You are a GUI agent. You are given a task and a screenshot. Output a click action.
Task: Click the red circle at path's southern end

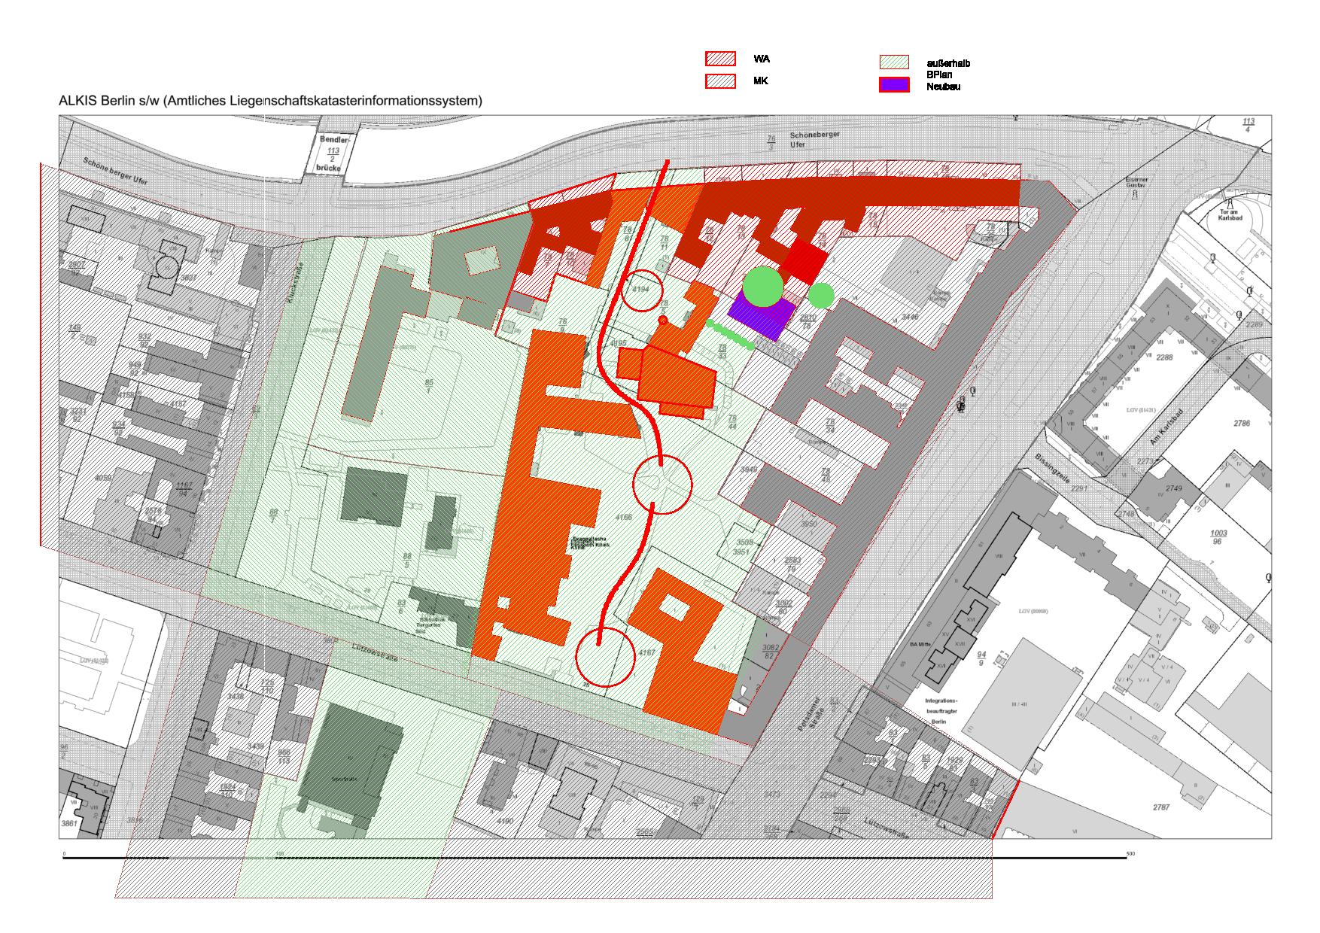(605, 657)
